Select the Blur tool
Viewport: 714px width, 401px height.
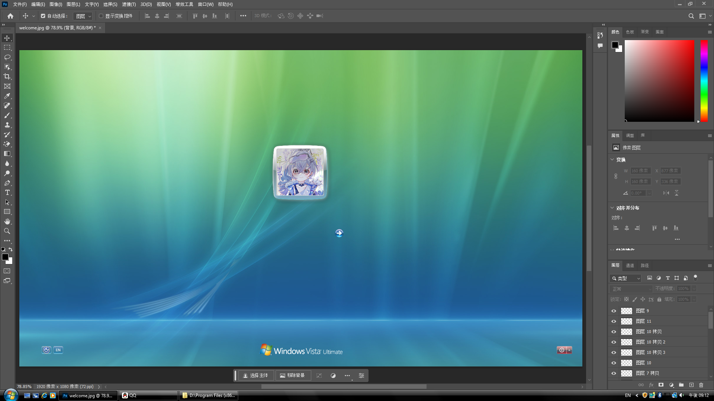[7, 163]
